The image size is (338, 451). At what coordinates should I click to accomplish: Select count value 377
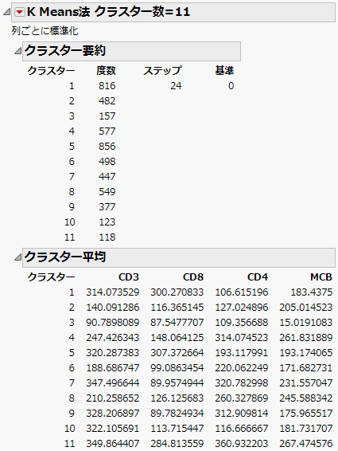[107, 207]
